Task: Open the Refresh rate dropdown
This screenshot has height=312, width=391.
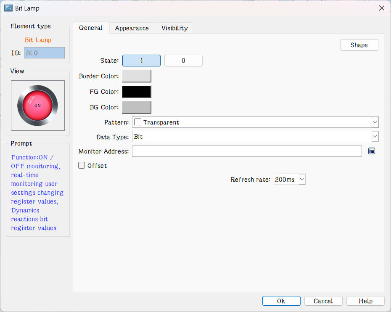Action: tap(301, 179)
